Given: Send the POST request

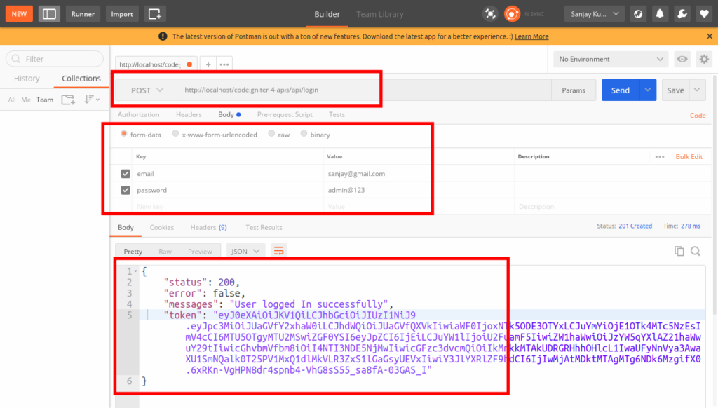Looking at the screenshot, I should (x=621, y=90).
